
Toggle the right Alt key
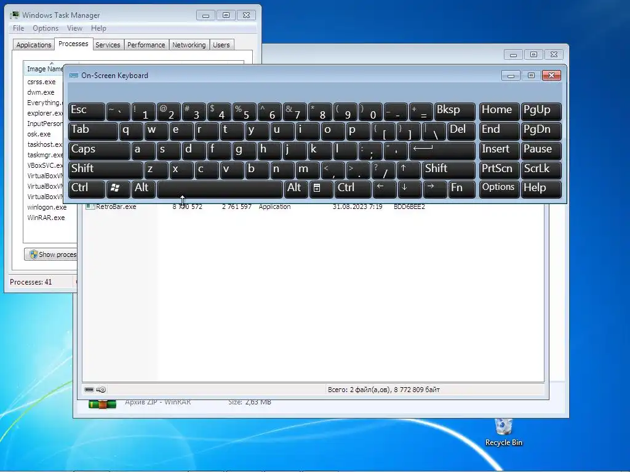click(296, 189)
